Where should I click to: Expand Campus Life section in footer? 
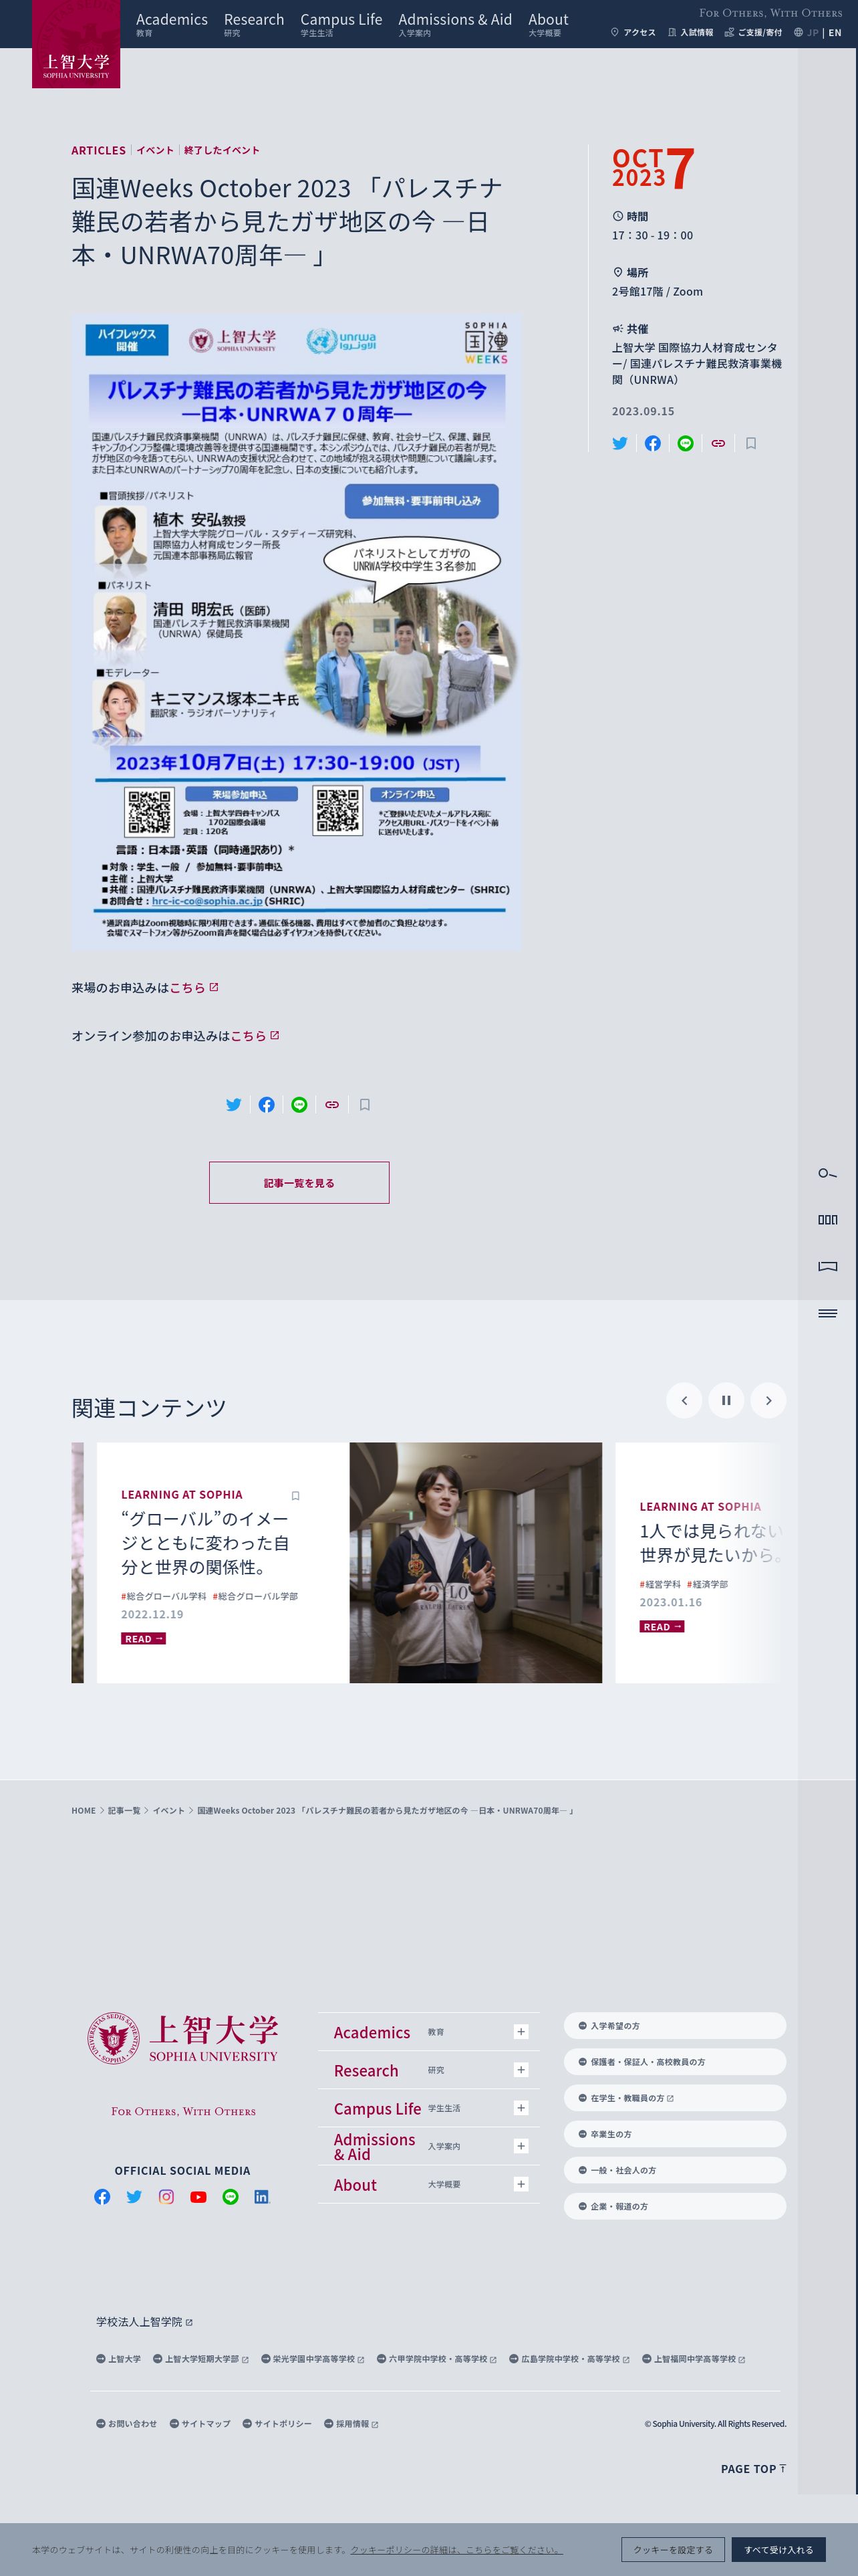(x=521, y=2108)
